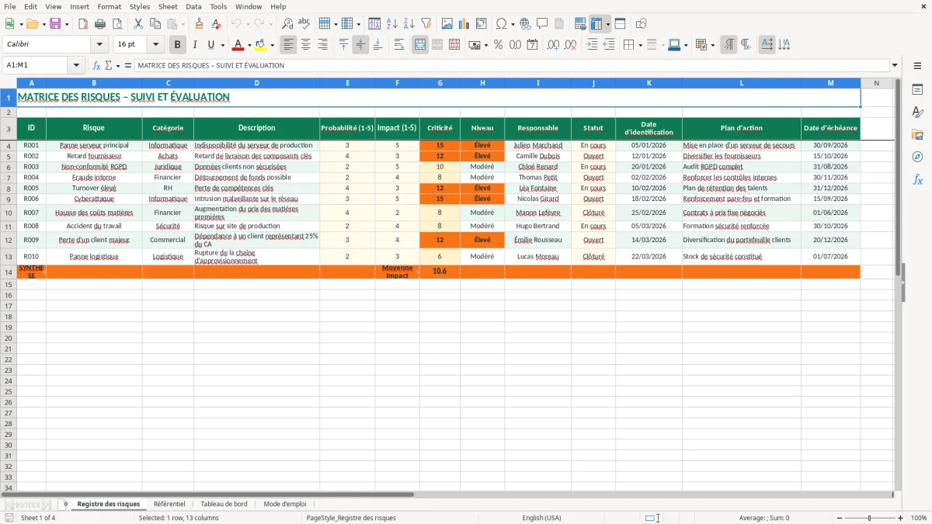Screen dimensions: 932x524
Task: Insert a hyperlink
Action: pos(525,24)
